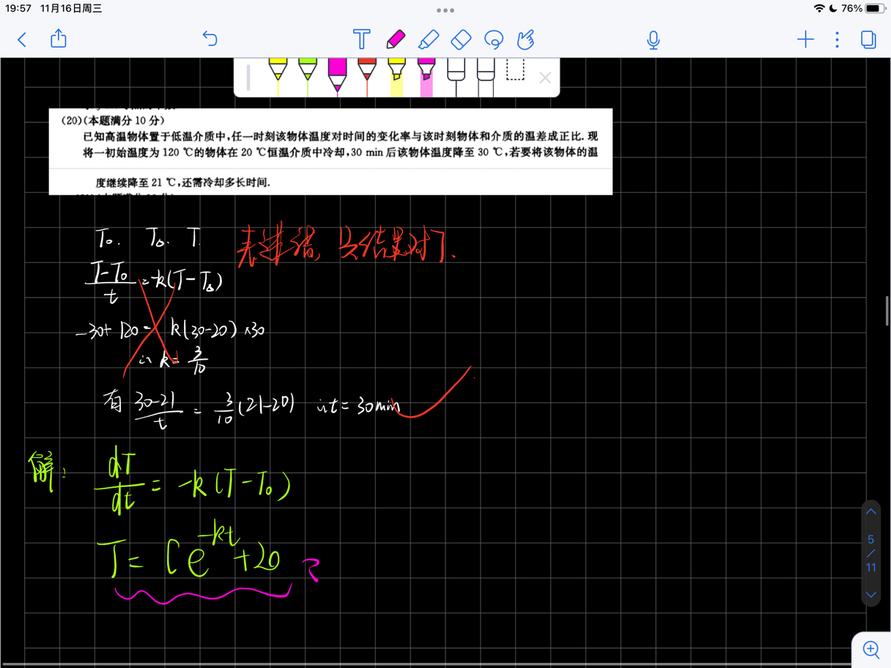Expand the three-dot options menu
Viewport: 891px width, 668px height.
tap(837, 39)
